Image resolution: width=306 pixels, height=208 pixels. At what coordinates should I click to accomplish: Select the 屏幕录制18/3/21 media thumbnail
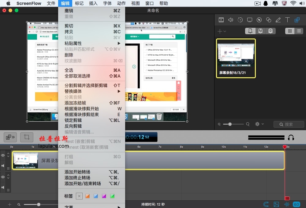pos(236,58)
